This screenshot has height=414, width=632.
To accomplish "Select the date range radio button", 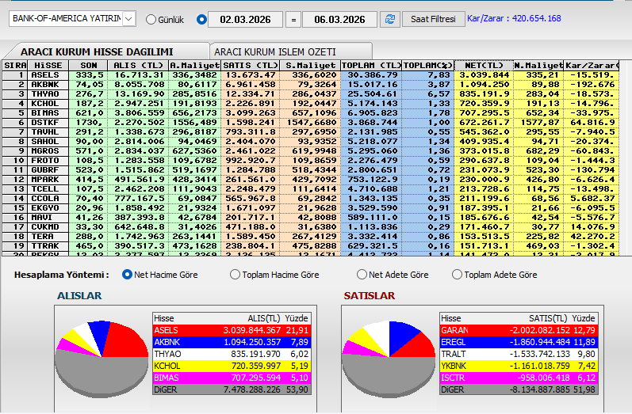I will coord(201,19).
